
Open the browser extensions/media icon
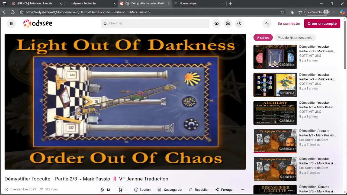pos(292,12)
